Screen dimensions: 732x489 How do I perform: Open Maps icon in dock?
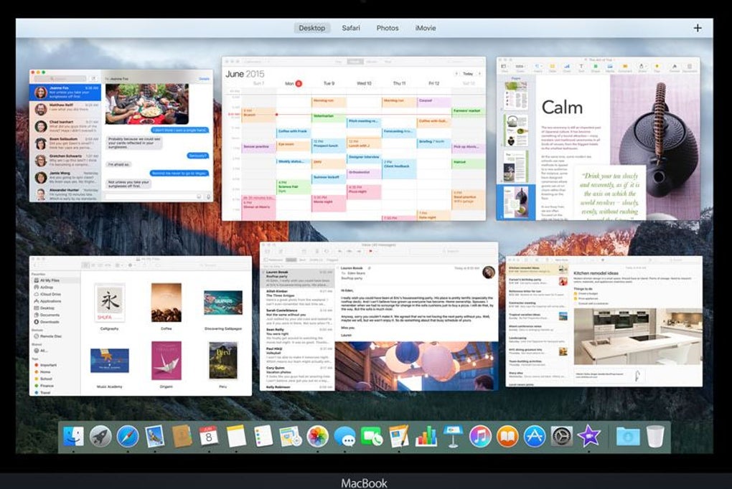(x=291, y=437)
